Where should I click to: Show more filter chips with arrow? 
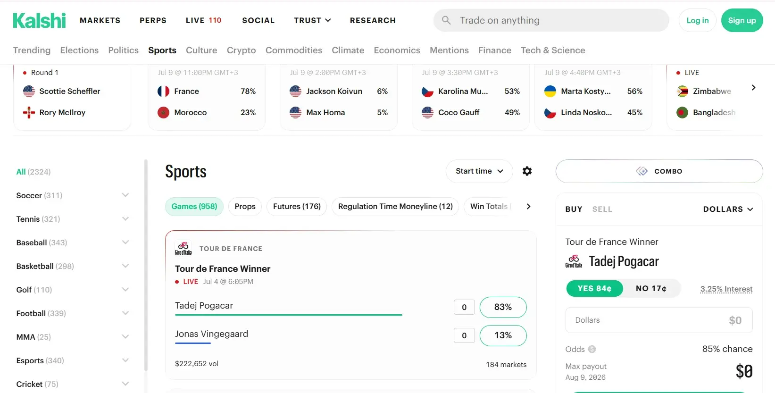528,207
